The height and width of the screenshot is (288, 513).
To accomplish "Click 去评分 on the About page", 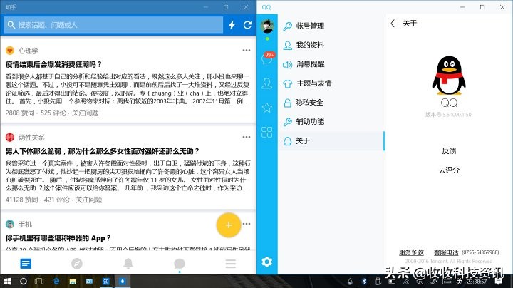I will click(449, 170).
